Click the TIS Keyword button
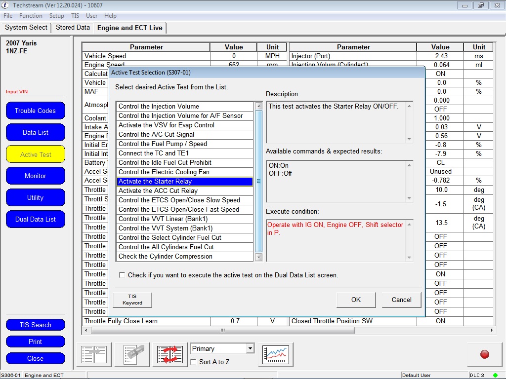Viewport: 506px width, 379px height. 132,300
